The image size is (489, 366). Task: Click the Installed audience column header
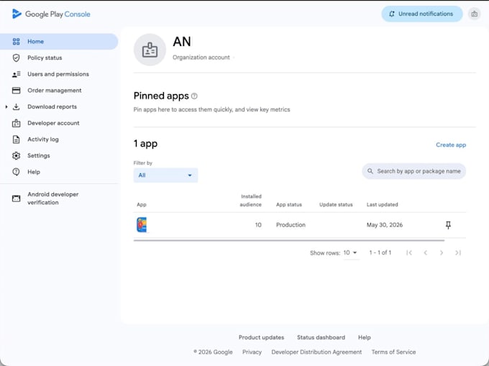(x=251, y=201)
